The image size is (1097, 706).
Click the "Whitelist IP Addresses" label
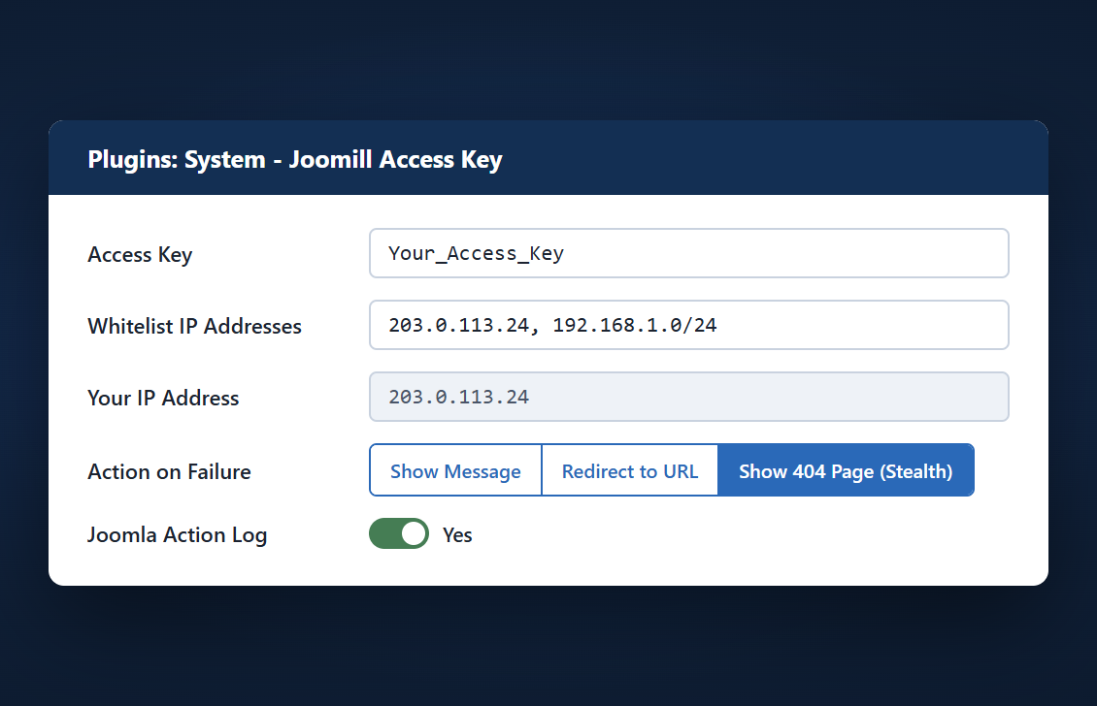click(x=194, y=327)
